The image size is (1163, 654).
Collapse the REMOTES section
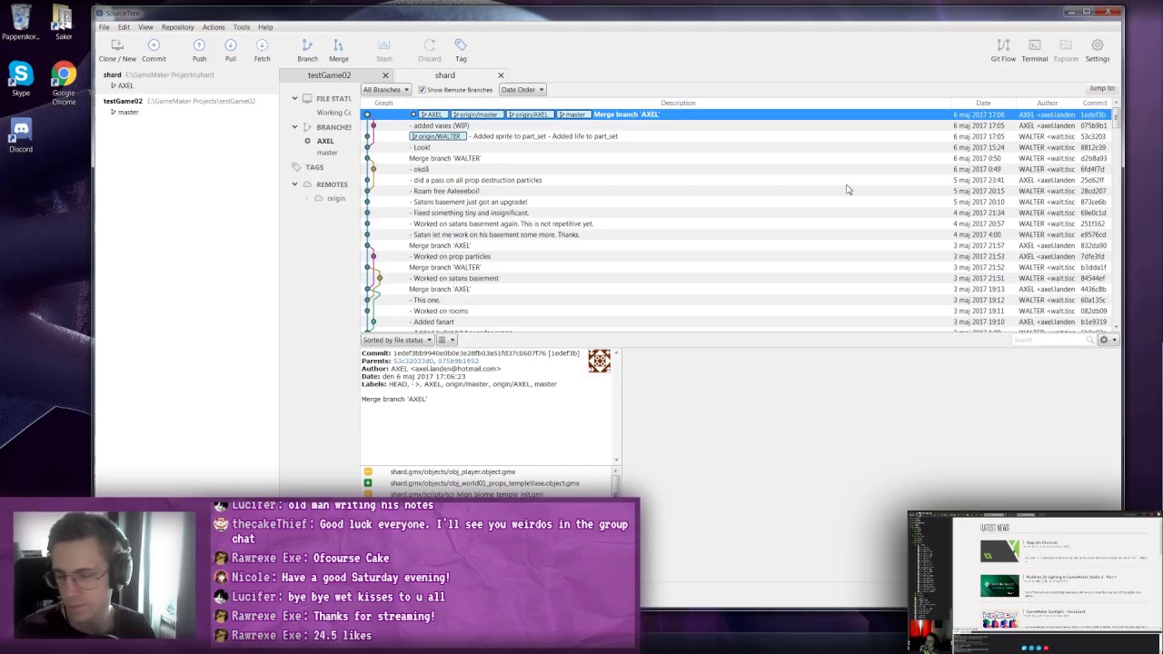point(294,184)
